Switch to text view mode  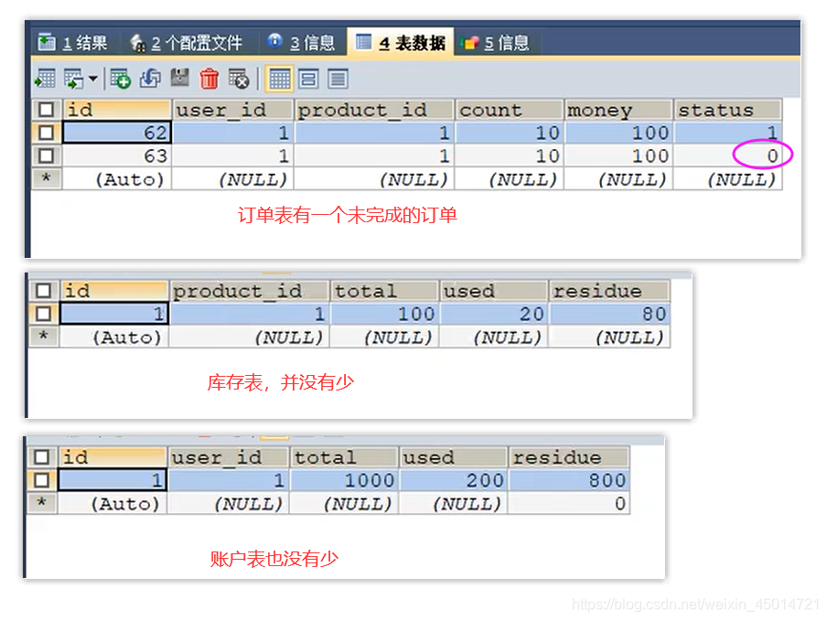point(338,79)
